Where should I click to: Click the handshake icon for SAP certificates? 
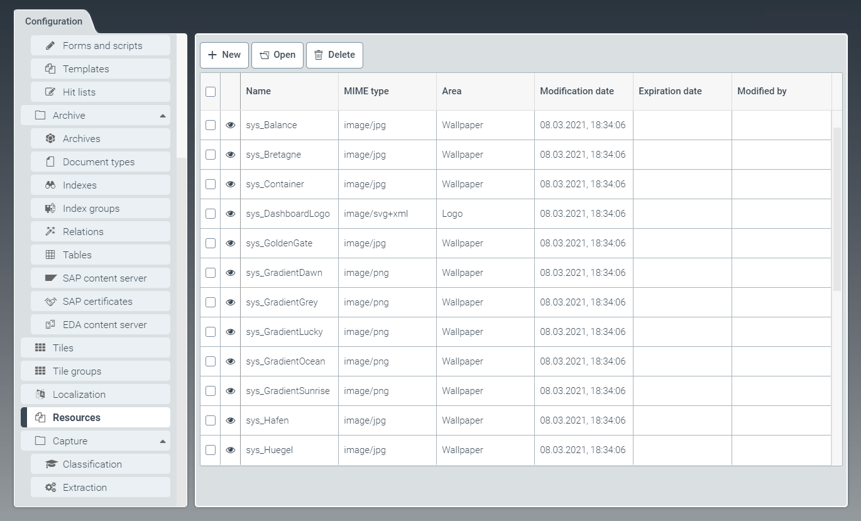pyautogui.click(x=50, y=302)
